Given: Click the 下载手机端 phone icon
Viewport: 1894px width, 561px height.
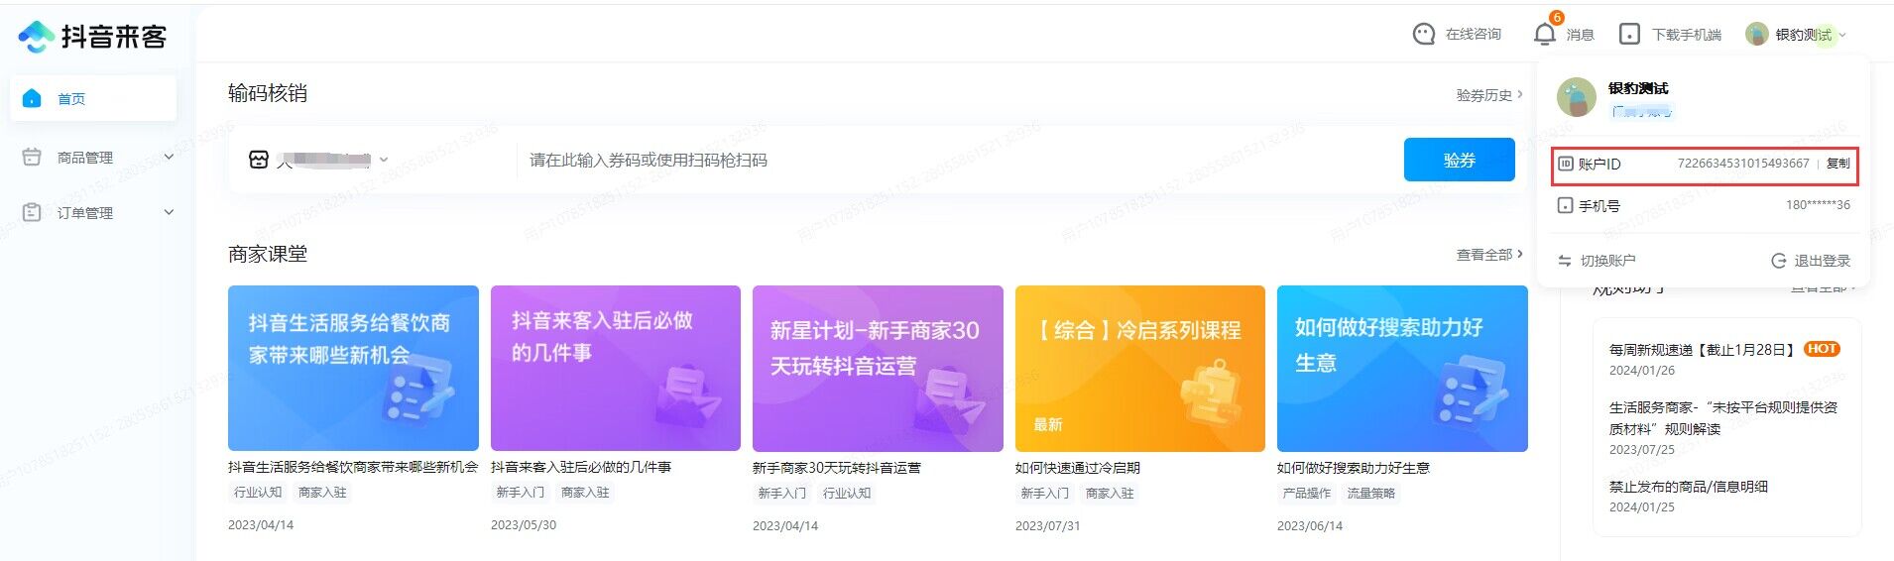Looking at the screenshot, I should [x=1629, y=35].
